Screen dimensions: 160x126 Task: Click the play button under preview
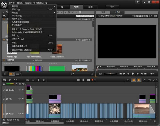133,74
